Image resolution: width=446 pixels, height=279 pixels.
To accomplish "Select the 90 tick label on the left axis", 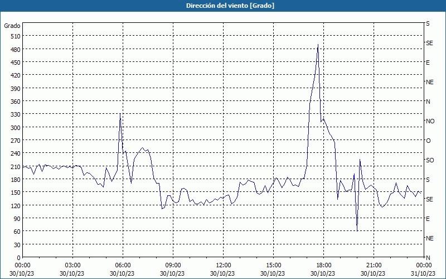I will pyautogui.click(x=17, y=219).
